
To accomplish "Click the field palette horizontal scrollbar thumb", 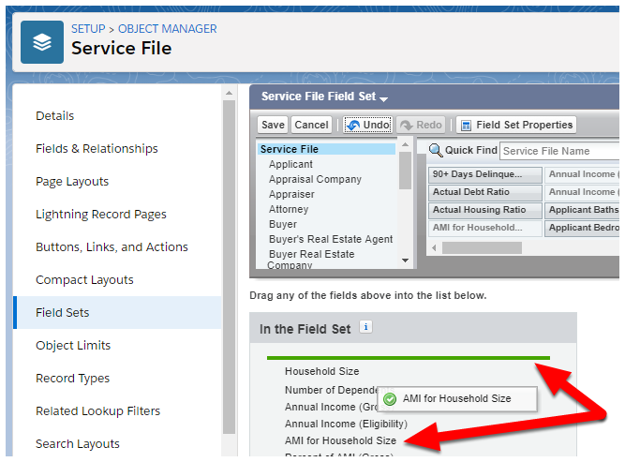I will pos(482,247).
